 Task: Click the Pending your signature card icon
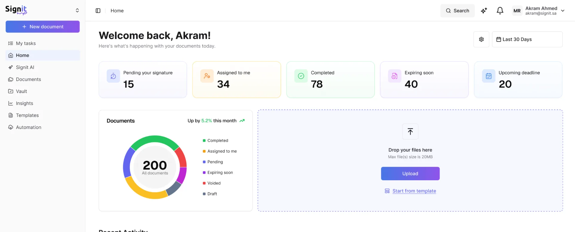[113, 76]
